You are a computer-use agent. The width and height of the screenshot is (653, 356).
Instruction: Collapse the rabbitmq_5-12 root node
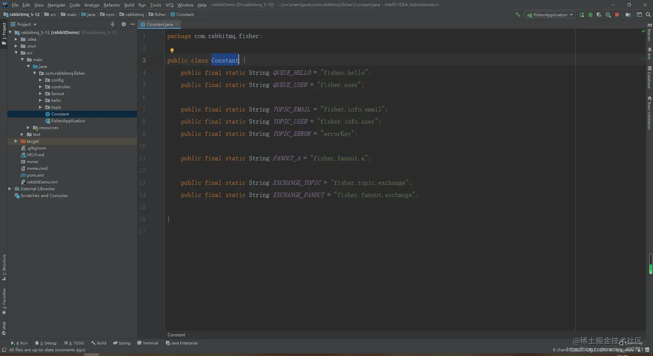(10, 32)
